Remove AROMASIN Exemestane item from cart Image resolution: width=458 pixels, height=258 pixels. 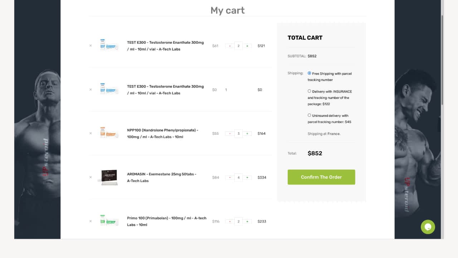(x=91, y=177)
